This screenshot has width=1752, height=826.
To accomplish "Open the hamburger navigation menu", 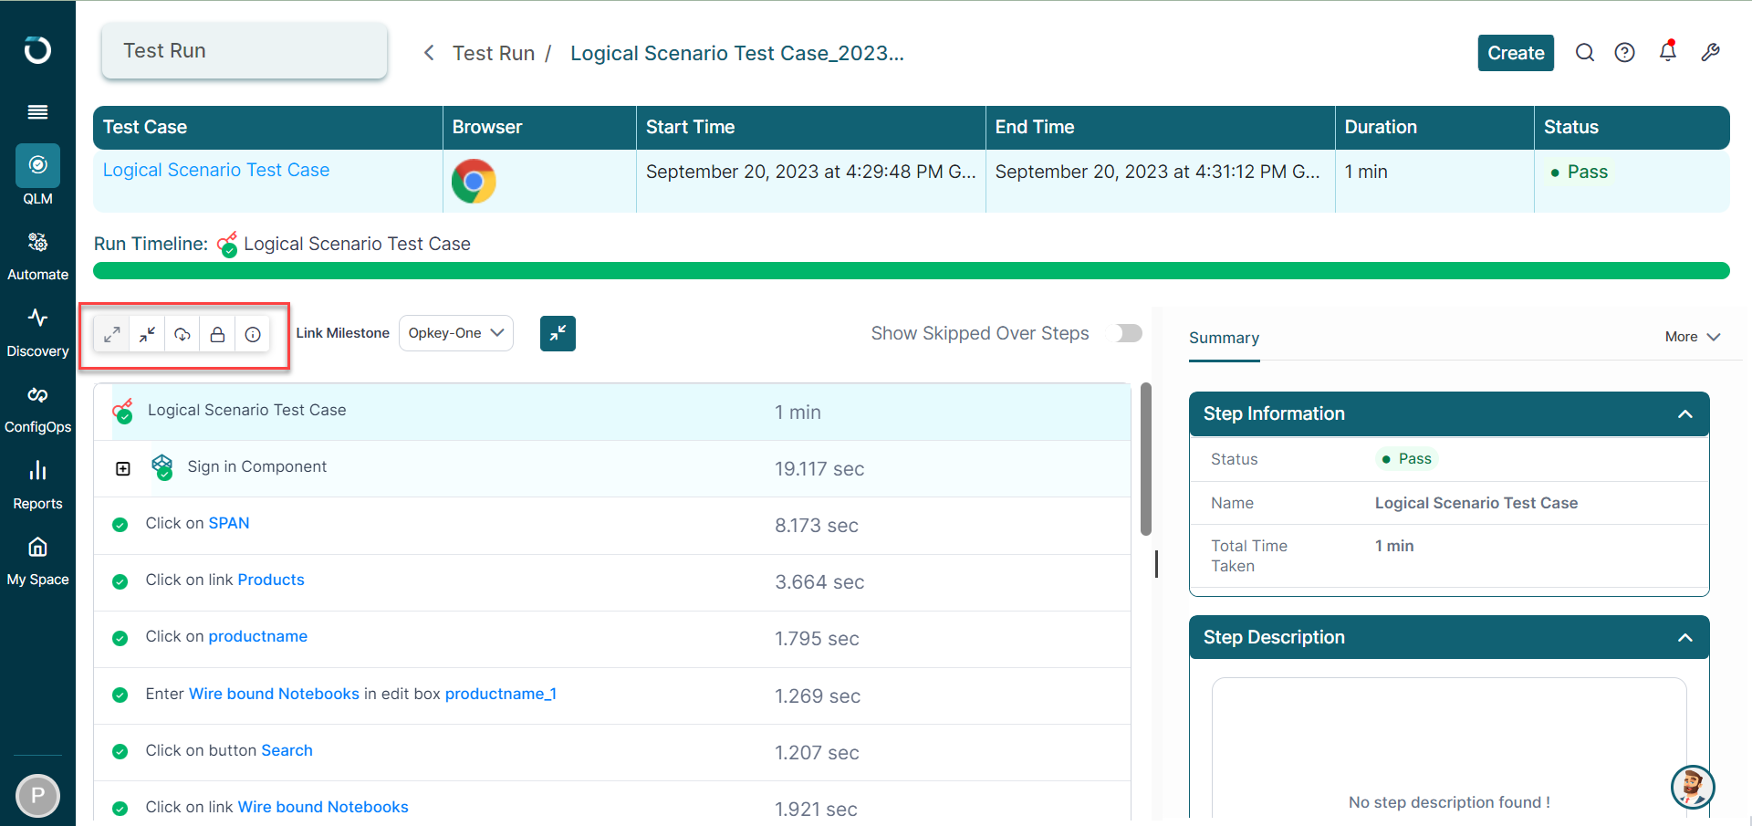I will tap(37, 112).
